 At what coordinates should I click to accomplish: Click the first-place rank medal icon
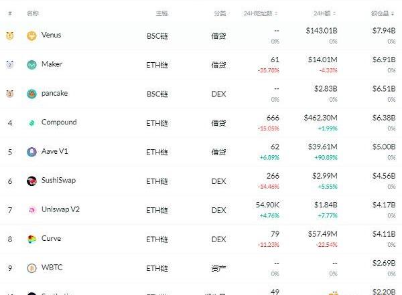pos(9,35)
